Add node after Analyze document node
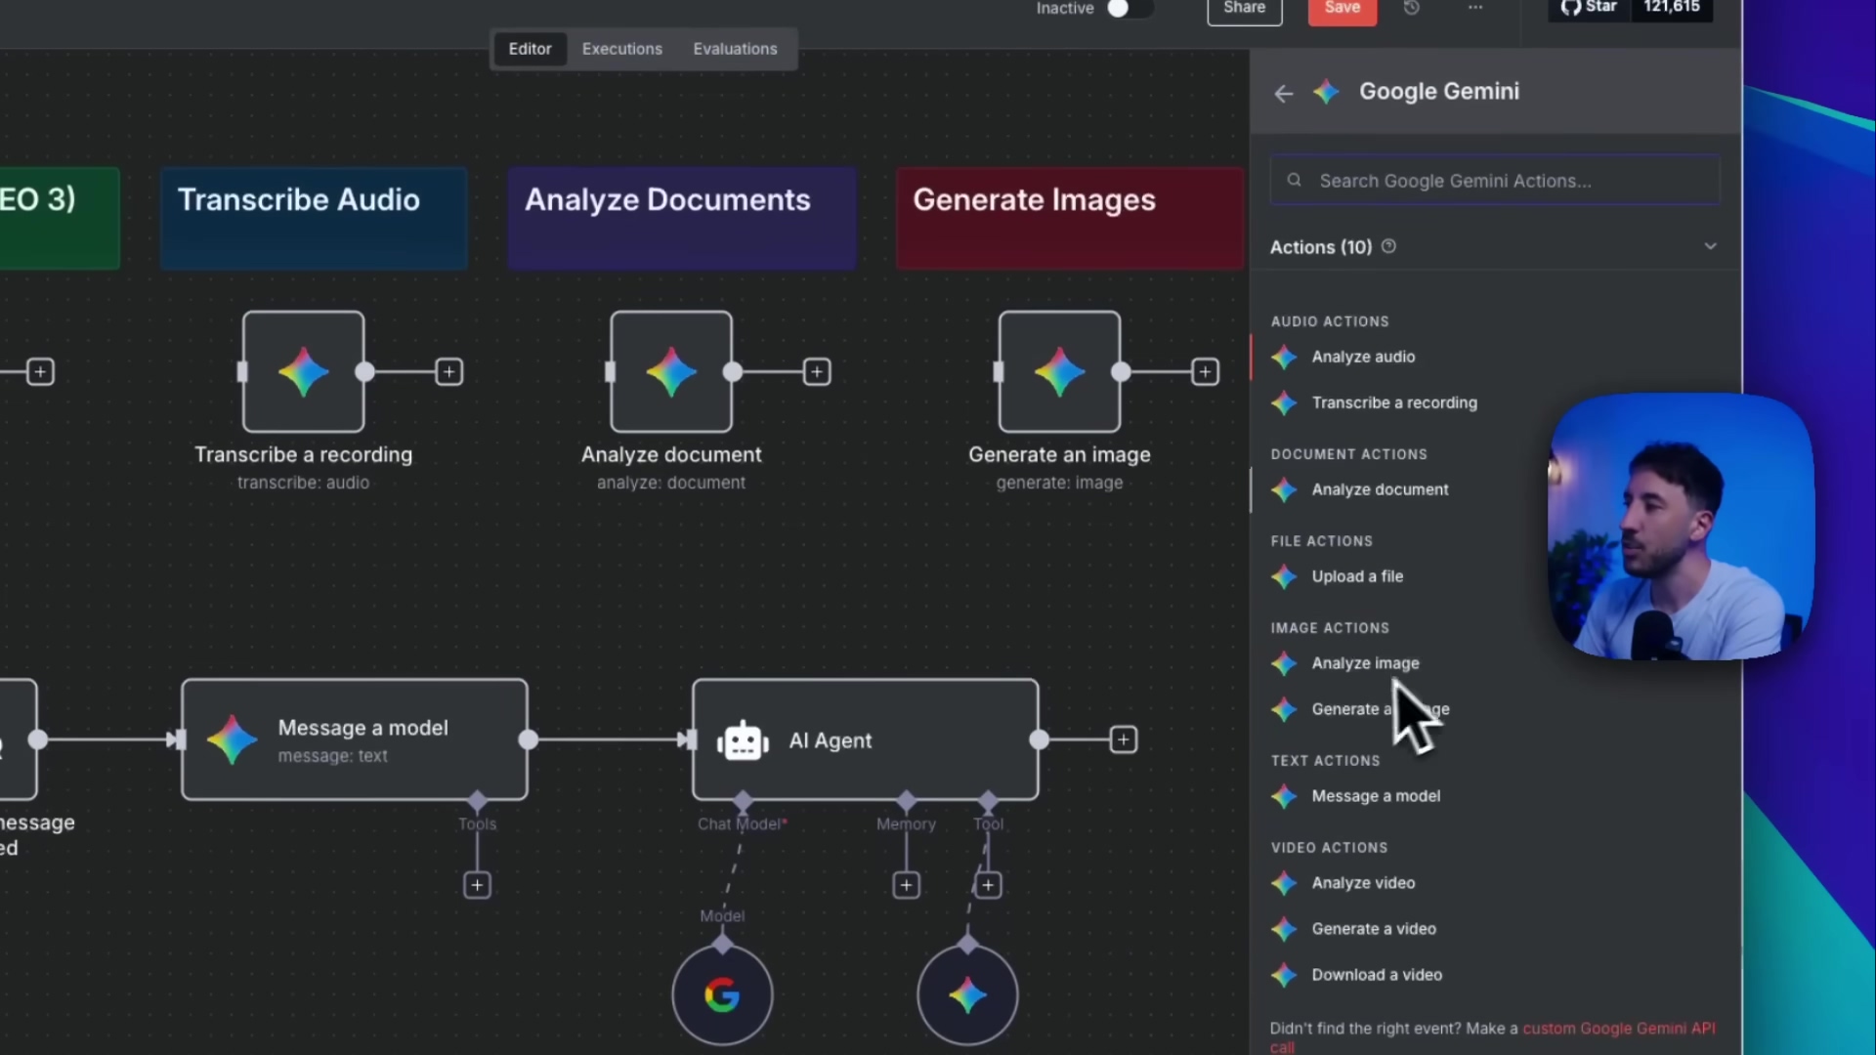 [x=817, y=372]
